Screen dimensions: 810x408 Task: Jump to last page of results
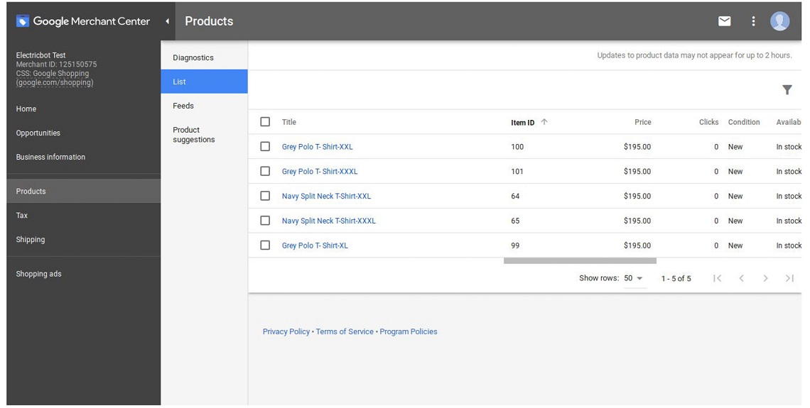789,278
